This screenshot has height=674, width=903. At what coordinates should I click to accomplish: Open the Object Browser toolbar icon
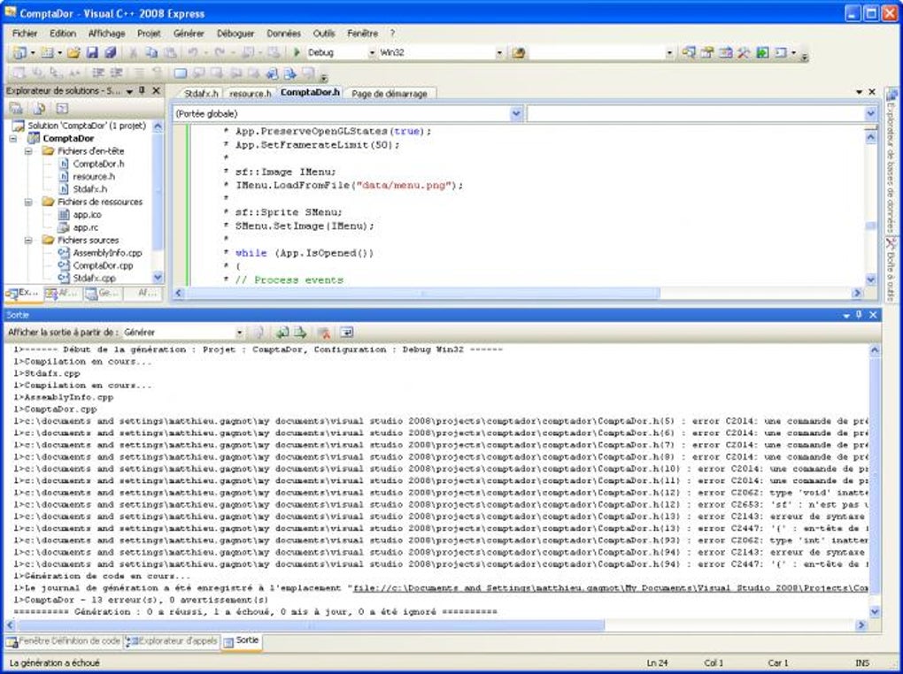(x=726, y=53)
